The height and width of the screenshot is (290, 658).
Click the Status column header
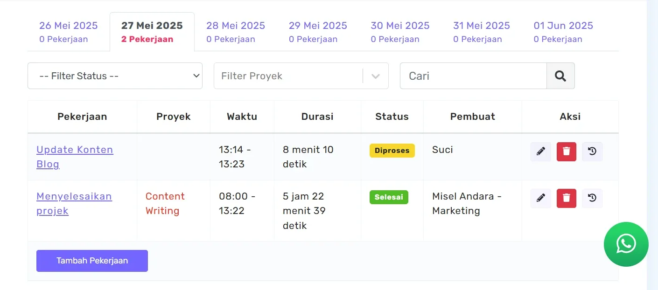[x=392, y=117]
